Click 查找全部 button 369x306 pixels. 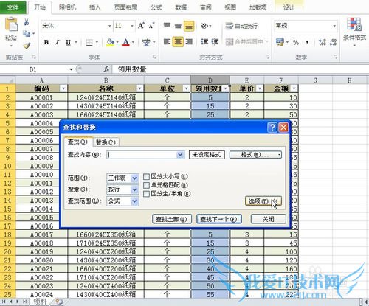(x=171, y=219)
